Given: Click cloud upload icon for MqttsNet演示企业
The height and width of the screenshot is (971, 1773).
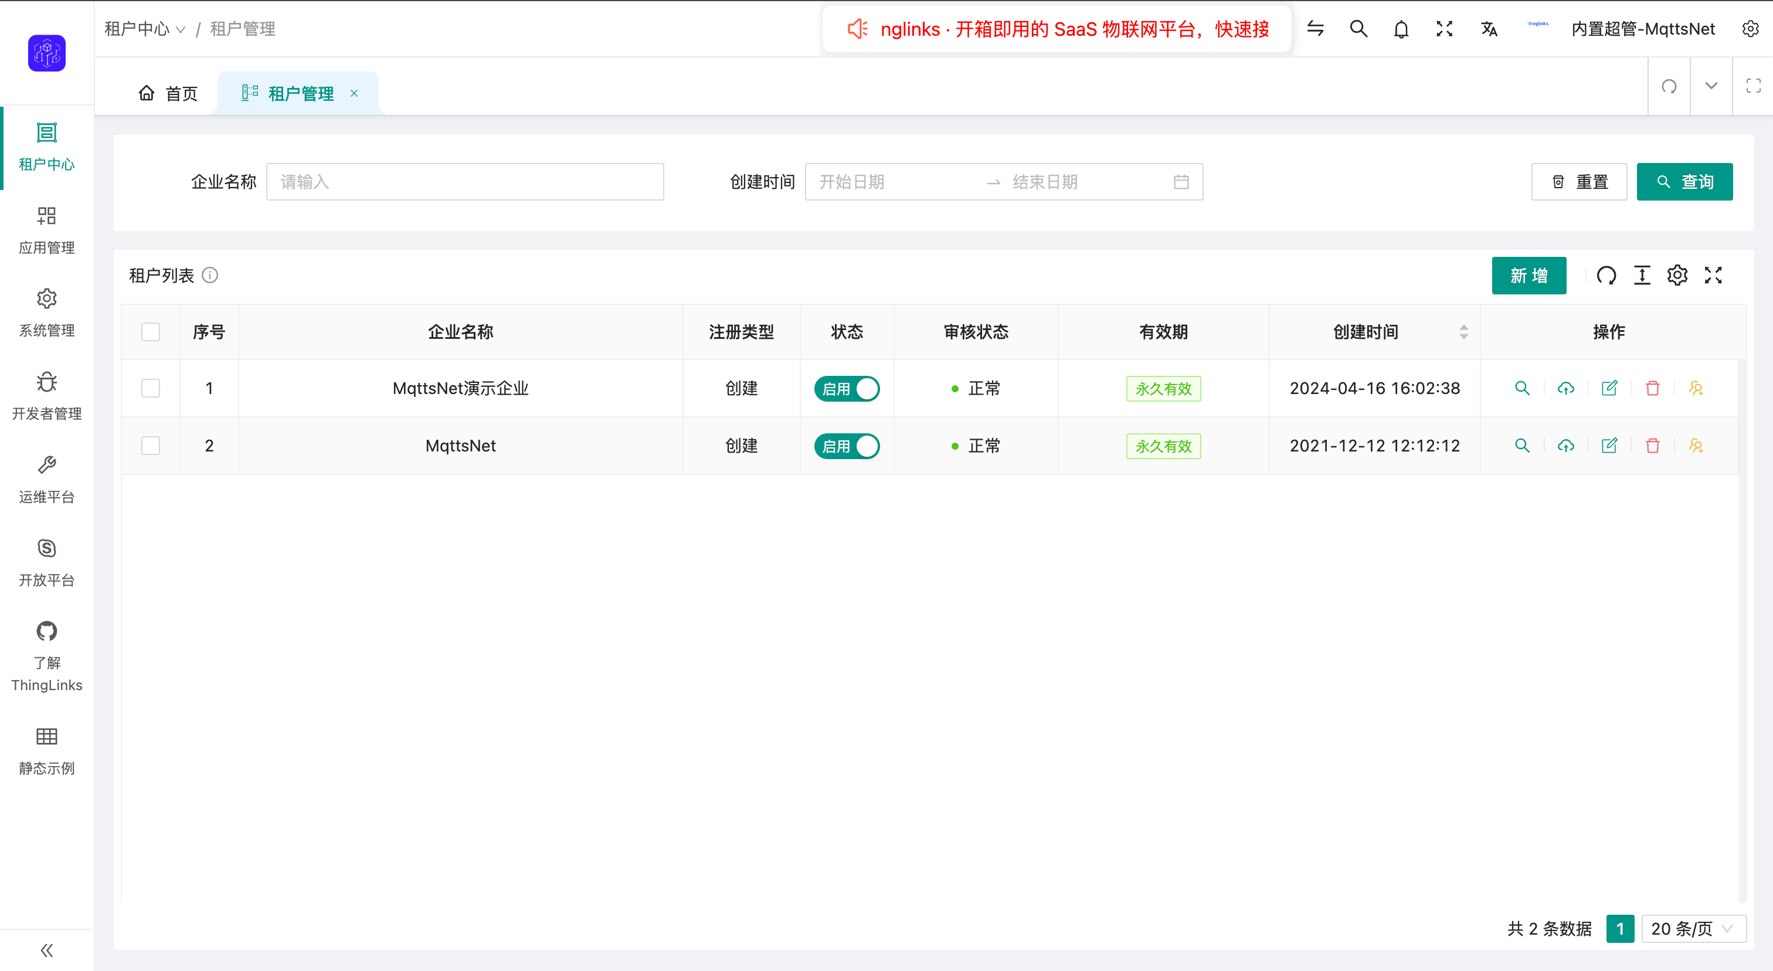Looking at the screenshot, I should [1566, 388].
